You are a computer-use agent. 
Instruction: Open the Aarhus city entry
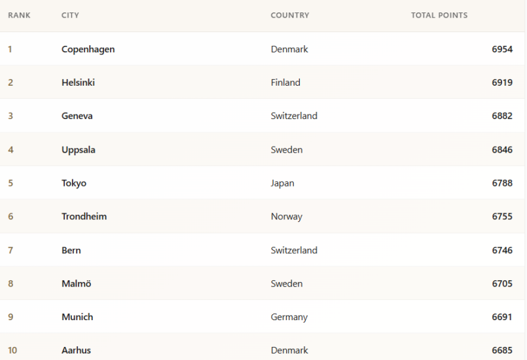[76, 351]
